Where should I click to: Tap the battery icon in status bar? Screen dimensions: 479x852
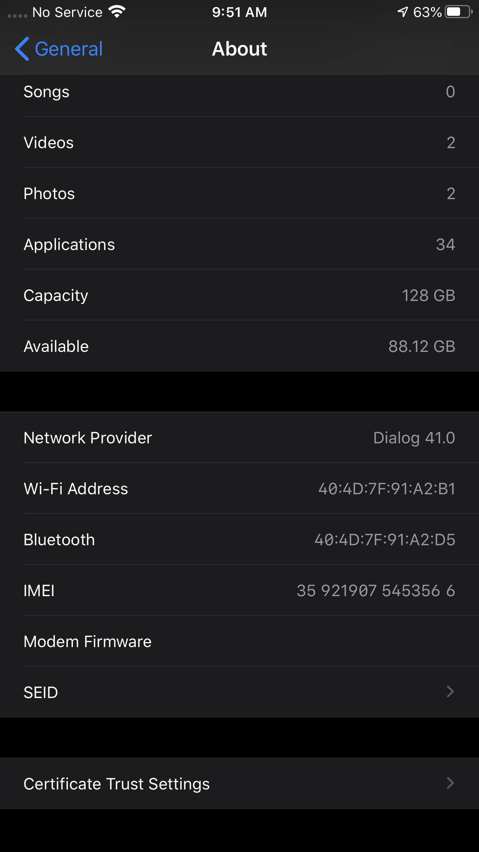(458, 12)
